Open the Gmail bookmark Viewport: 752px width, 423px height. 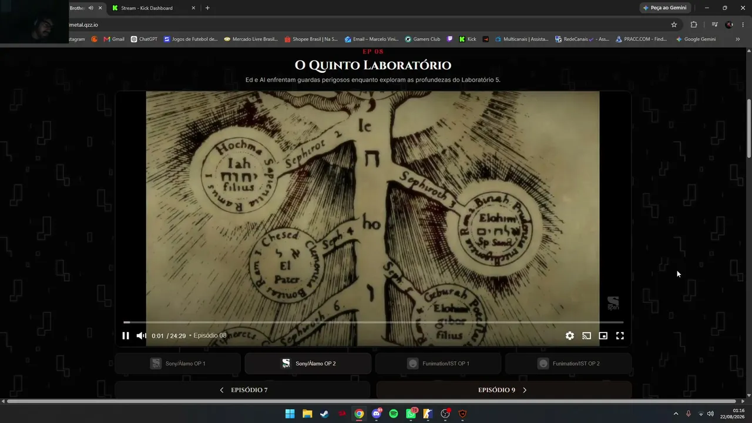pos(114,39)
